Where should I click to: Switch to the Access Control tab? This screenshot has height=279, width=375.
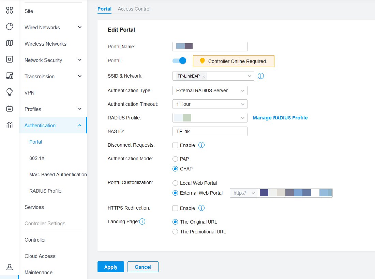[134, 9]
